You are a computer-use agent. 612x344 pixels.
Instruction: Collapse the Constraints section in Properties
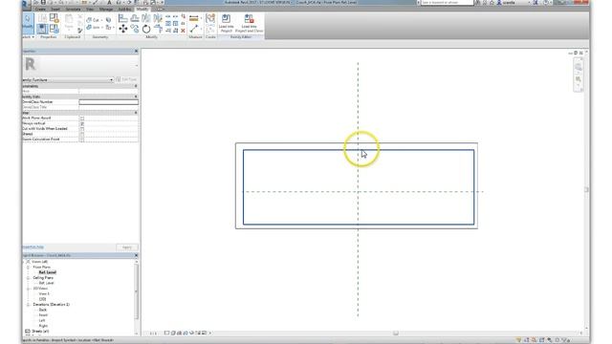coord(136,86)
